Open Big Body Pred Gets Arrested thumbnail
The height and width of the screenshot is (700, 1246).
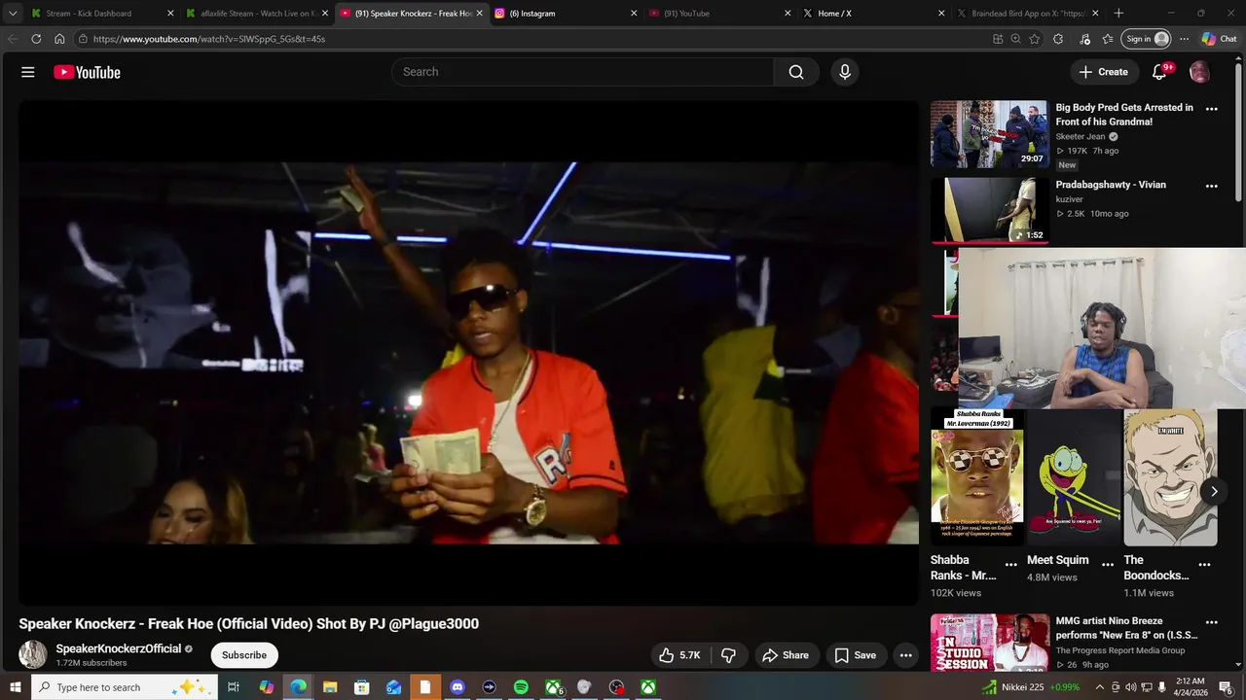tap(989, 134)
